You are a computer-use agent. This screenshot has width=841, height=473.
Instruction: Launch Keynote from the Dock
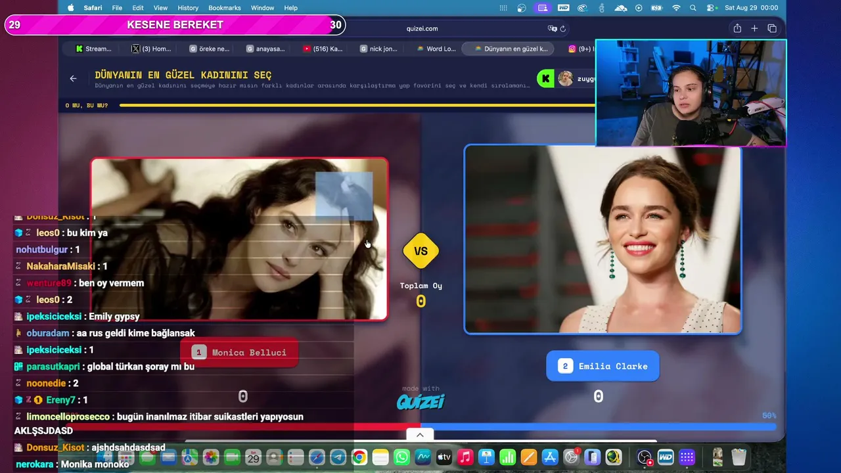[486, 457]
